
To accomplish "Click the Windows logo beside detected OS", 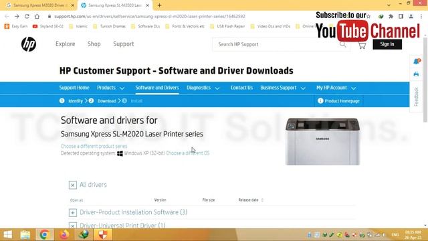I will coord(120,153).
